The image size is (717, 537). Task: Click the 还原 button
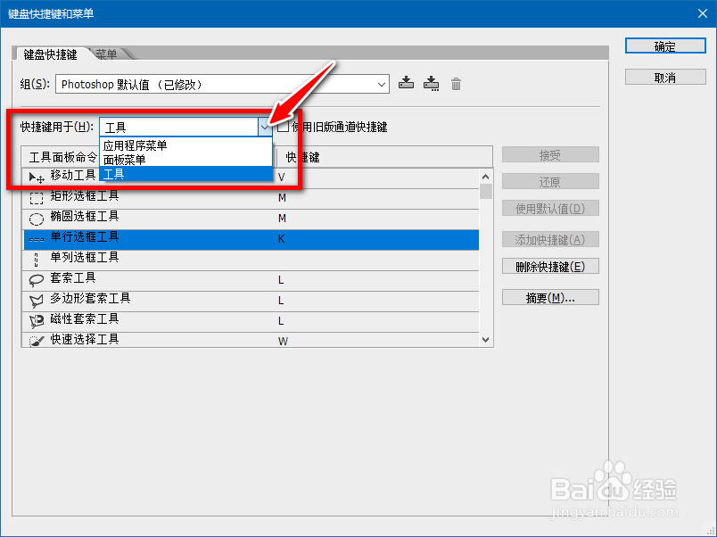coord(550,182)
